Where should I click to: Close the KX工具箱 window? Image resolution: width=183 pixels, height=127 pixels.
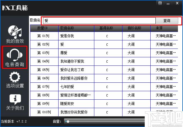[177, 3]
